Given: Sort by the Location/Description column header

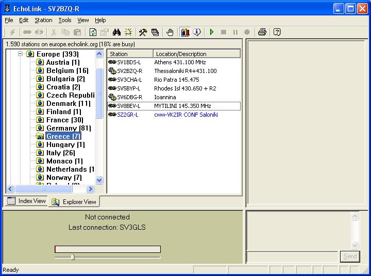Looking at the screenshot, I should coord(197,54).
